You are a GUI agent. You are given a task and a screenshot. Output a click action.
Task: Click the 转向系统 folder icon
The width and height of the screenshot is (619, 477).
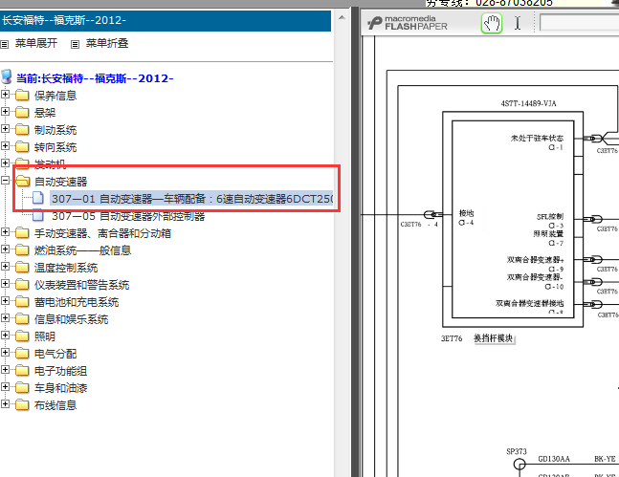coord(22,147)
